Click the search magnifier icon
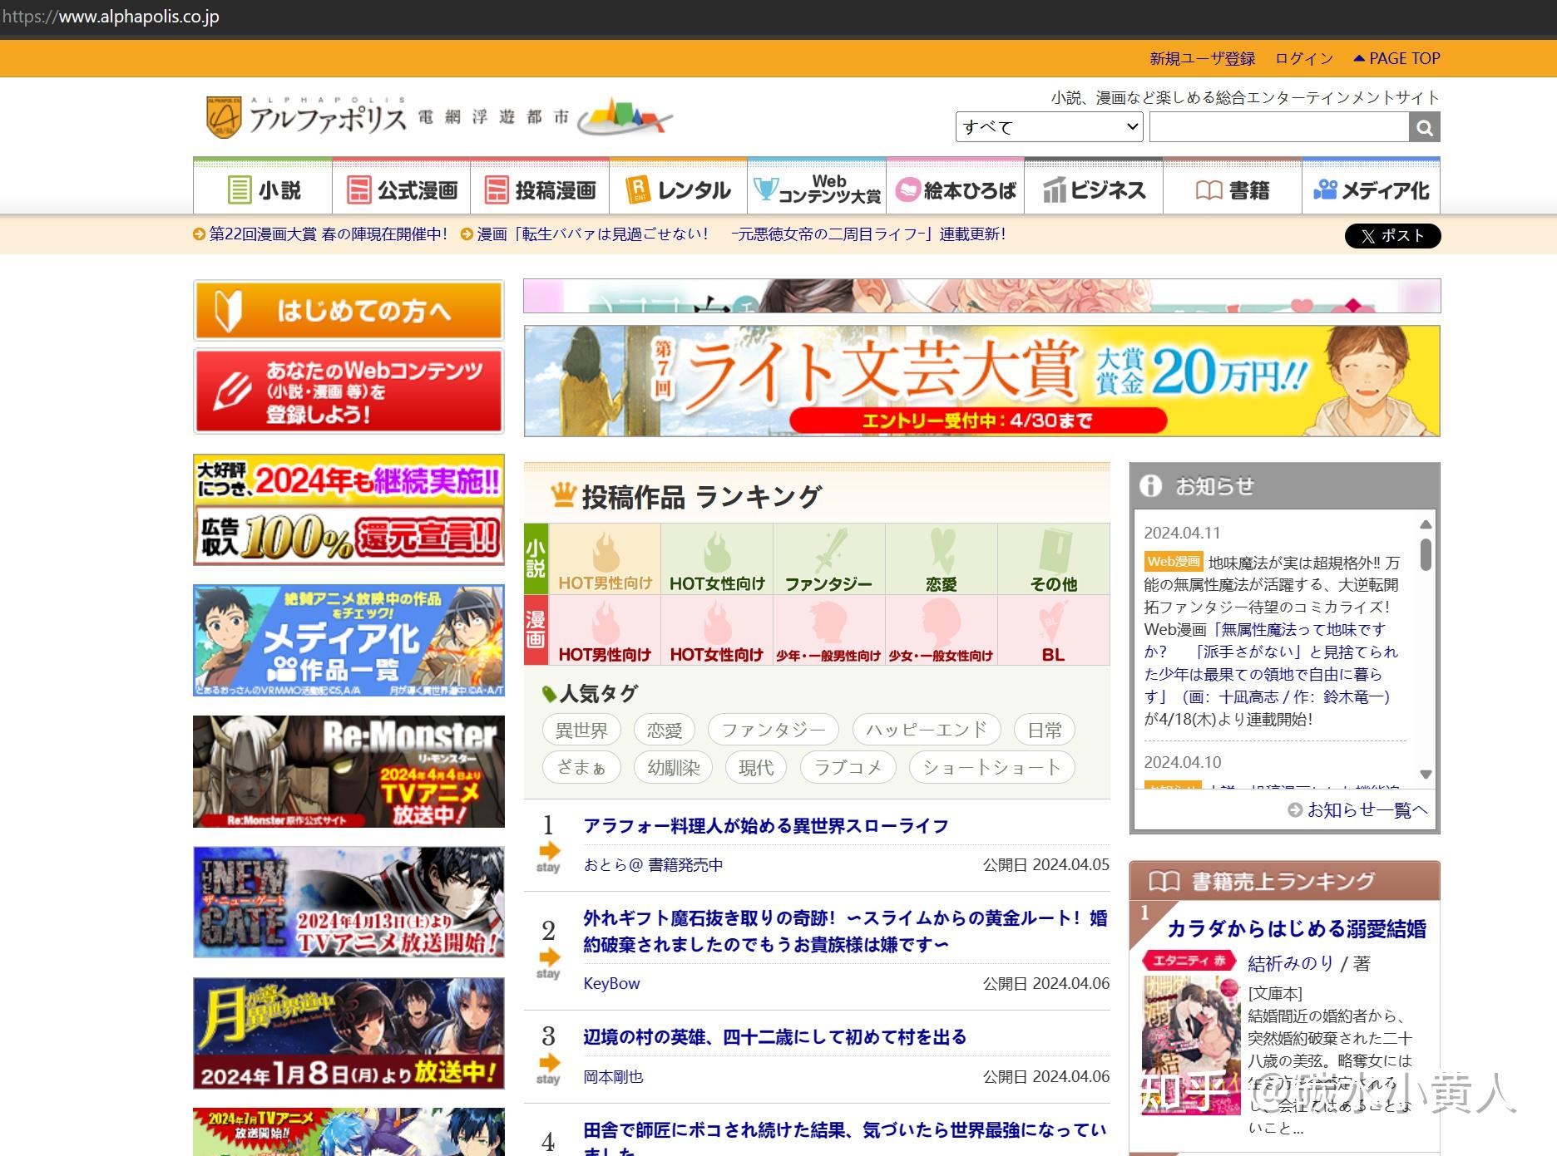The width and height of the screenshot is (1557, 1156). point(1424,126)
